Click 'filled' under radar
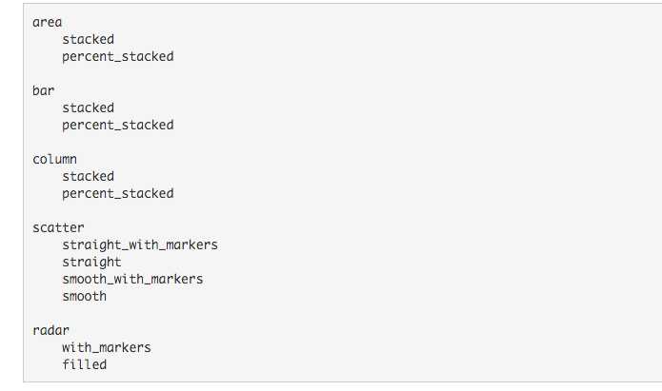The image size is (662, 391). click(x=84, y=364)
